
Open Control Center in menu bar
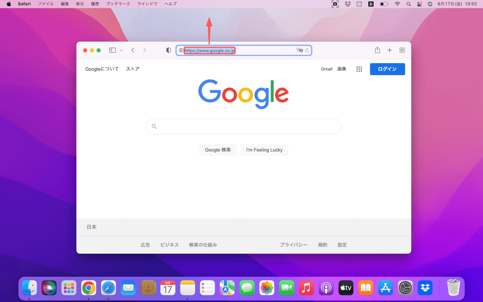tap(420, 4)
